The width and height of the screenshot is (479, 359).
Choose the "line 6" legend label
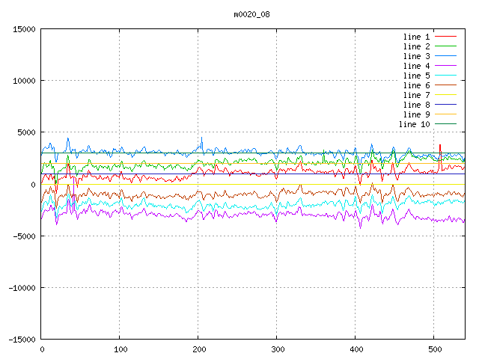(416, 85)
